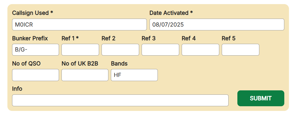Click into the Ref 2 field
The width and height of the screenshot is (295, 115).
click(x=120, y=50)
